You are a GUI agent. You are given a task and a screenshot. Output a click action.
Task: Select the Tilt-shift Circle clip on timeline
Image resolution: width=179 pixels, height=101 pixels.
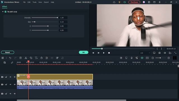55,77
